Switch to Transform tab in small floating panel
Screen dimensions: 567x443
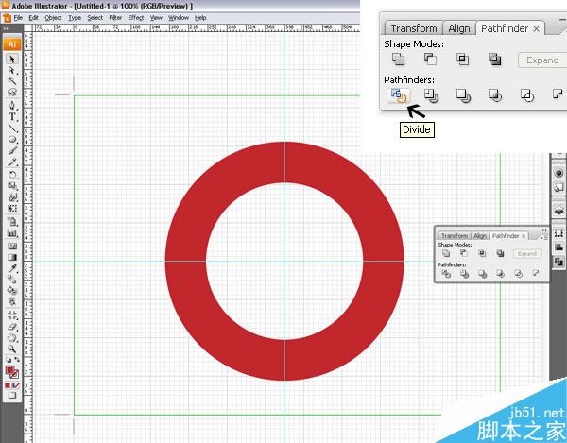click(455, 236)
